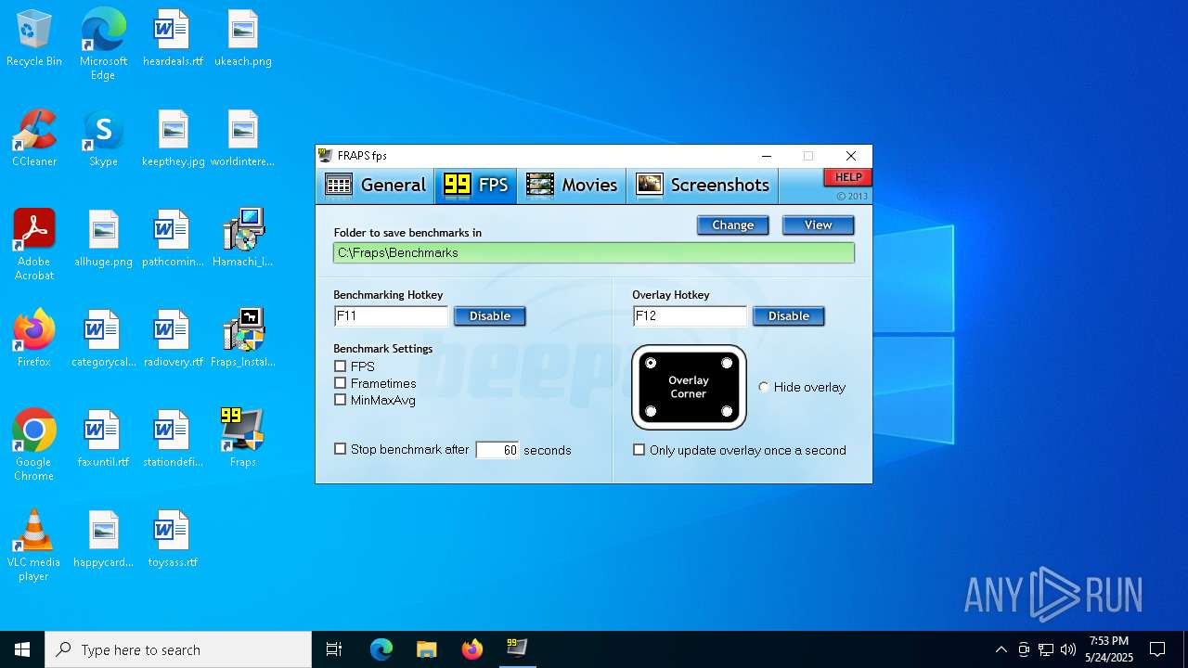Click the benchmark seconds input field
This screenshot has height=668, width=1188.
tap(497, 450)
